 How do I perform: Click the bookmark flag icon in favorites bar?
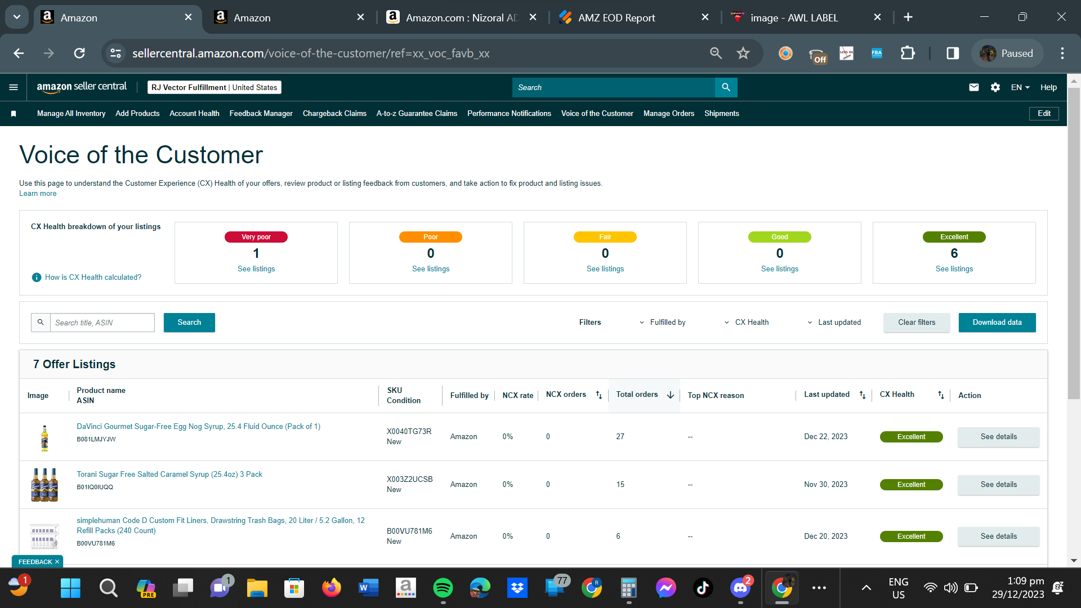pos(14,114)
